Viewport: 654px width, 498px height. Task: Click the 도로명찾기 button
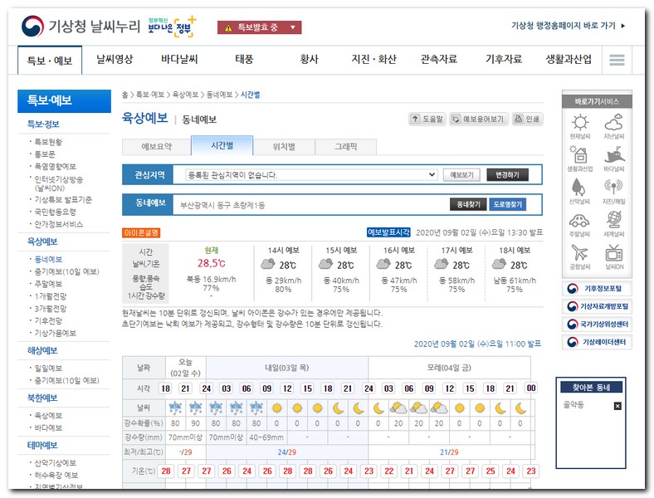[x=508, y=204]
